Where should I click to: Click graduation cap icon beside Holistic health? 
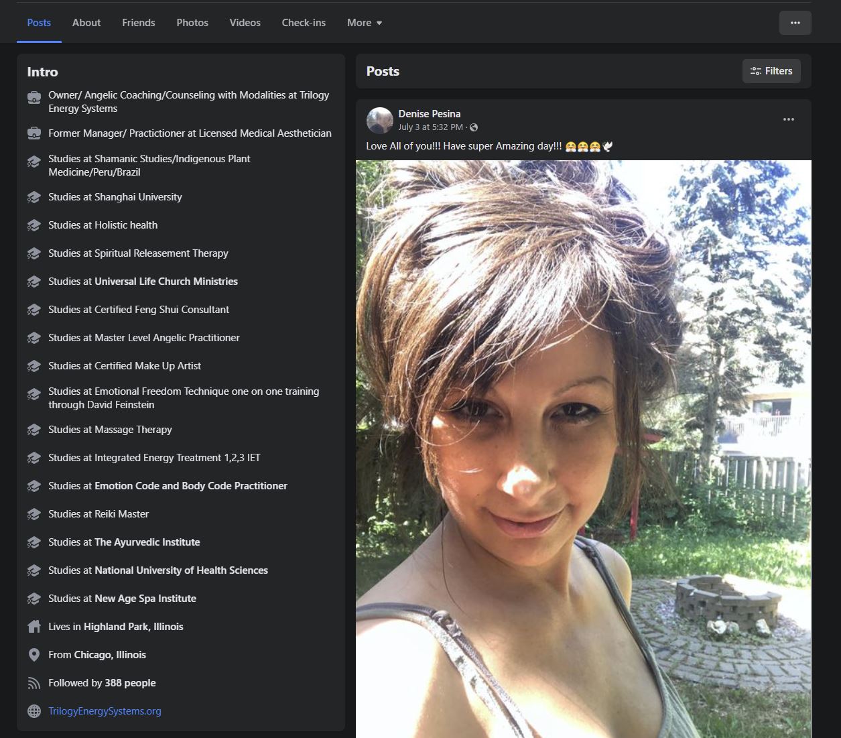(x=34, y=225)
